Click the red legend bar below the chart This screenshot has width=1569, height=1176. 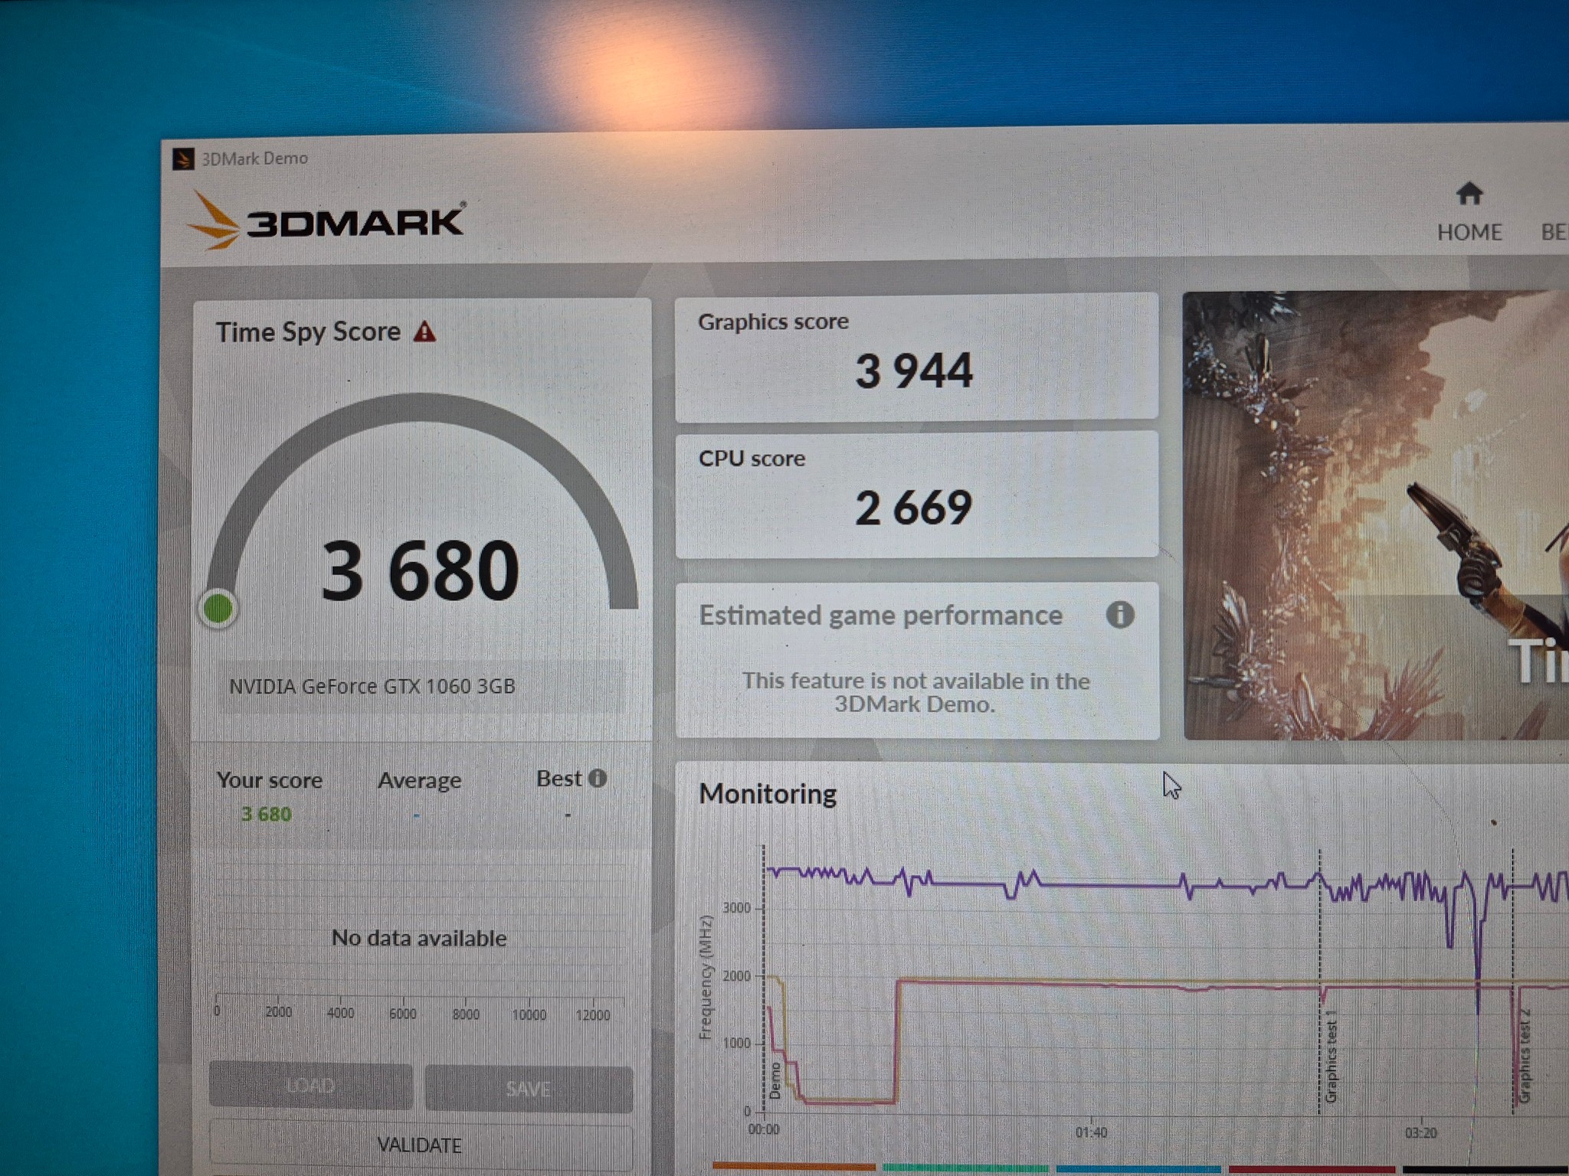tap(1312, 1170)
